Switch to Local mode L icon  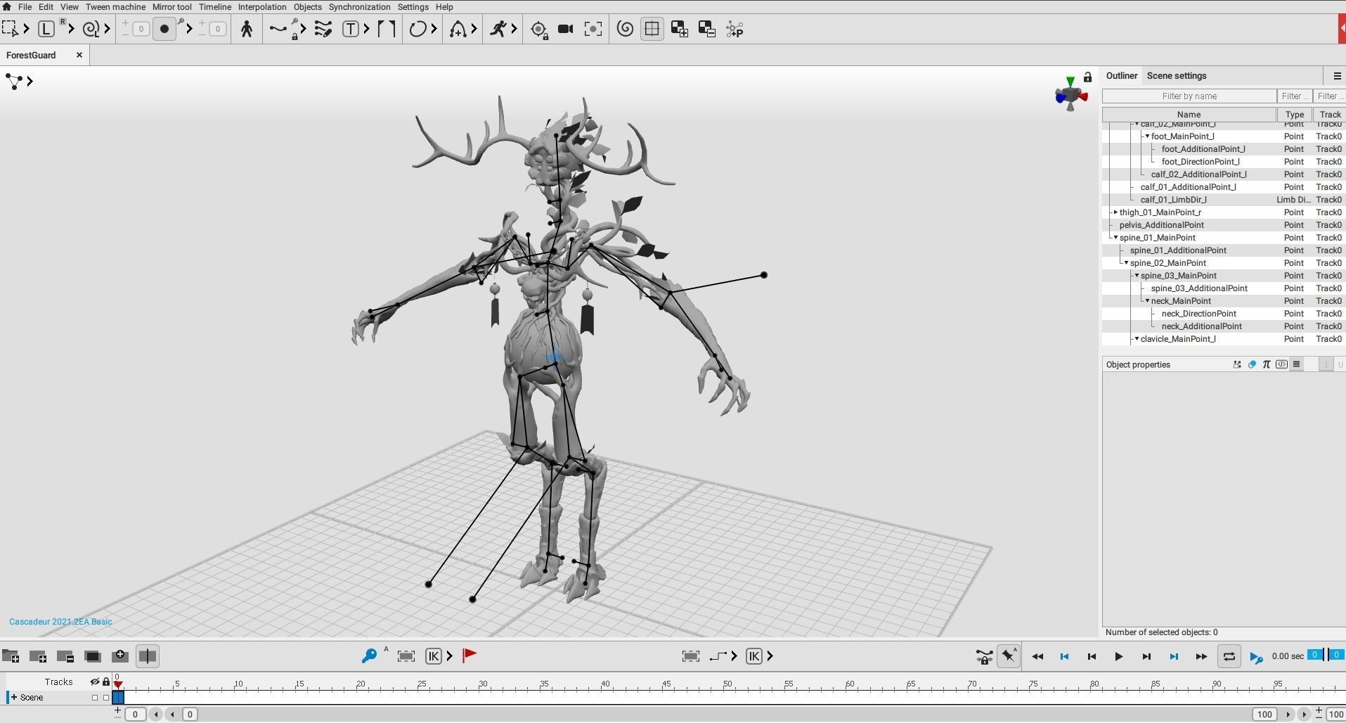point(46,29)
